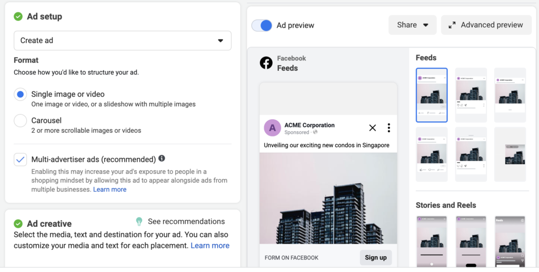Select the first Stories and Reels thumbnail
Viewport: 539px width, 272px height.
tap(432, 242)
